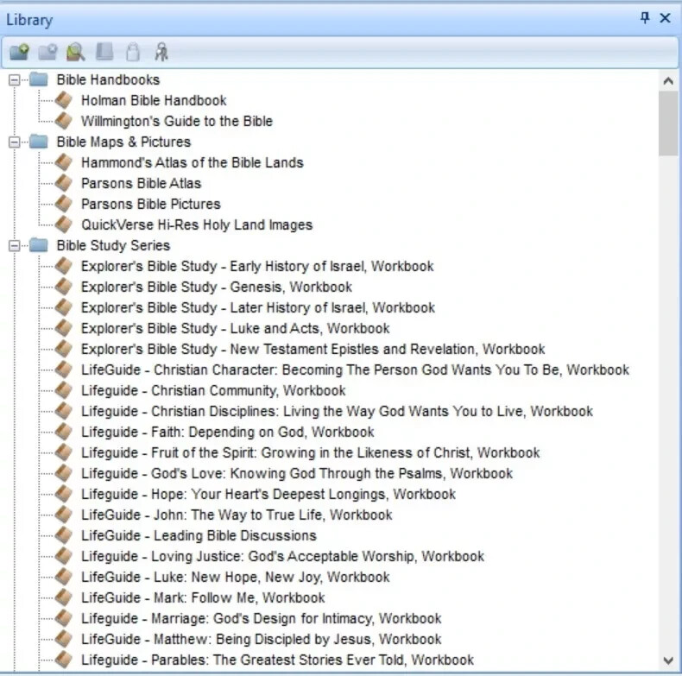Select Explorer's Bible Study Later History of Israel
Viewport: 682px width, 676px height.
pos(258,307)
